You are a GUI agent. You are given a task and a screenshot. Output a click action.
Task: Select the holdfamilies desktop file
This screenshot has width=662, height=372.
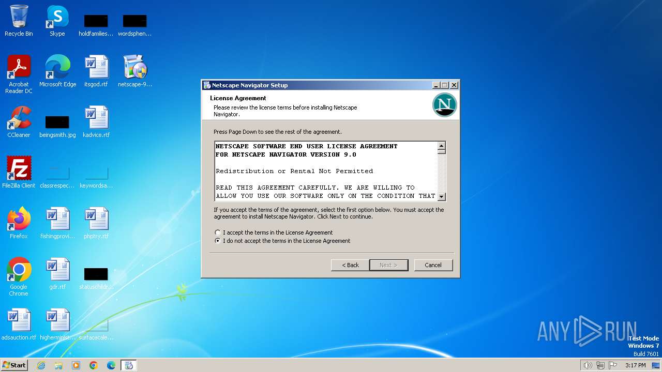click(x=96, y=25)
